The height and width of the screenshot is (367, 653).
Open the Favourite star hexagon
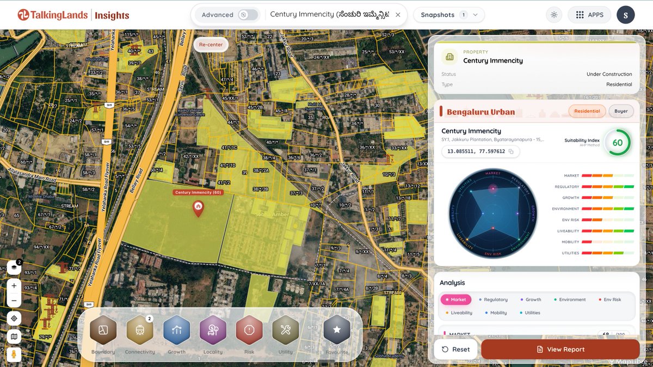[x=337, y=331]
